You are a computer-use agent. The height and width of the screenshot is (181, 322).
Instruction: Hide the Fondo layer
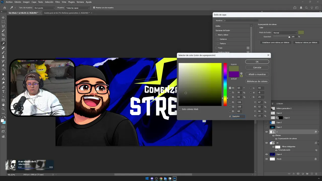pos(267,159)
